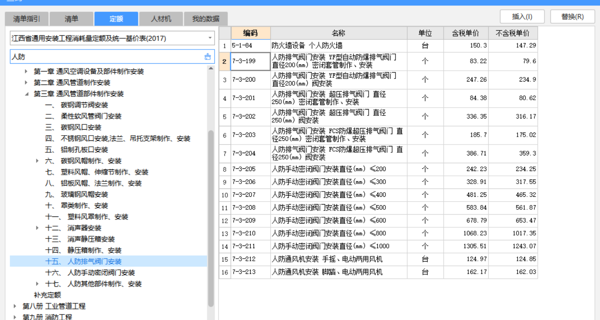Open the 江西省通用安装工程 quota library dropdown
This screenshot has width=600, height=320.
pyautogui.click(x=210, y=38)
